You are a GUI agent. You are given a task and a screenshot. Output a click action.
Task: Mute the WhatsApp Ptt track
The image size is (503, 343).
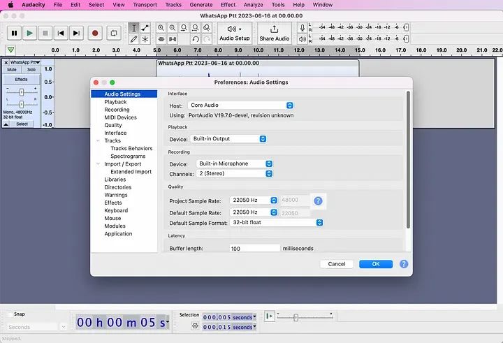[12, 70]
